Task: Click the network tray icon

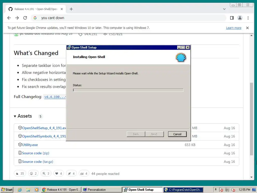Action: pyautogui.click(x=227, y=190)
